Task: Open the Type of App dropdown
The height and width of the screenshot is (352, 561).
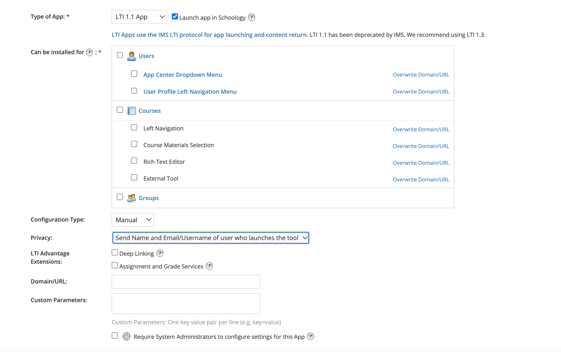Action: coord(139,17)
